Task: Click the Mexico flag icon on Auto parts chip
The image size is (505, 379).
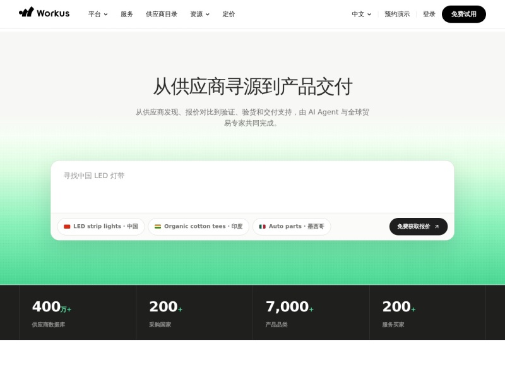Action: tap(263, 227)
